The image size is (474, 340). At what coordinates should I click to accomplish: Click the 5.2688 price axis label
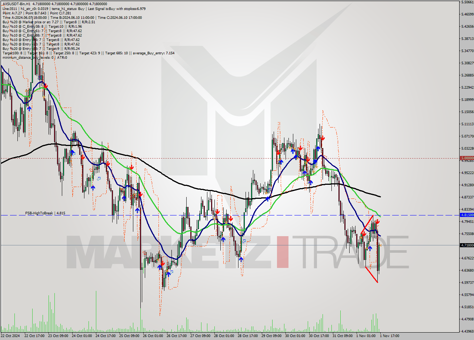point(467,75)
